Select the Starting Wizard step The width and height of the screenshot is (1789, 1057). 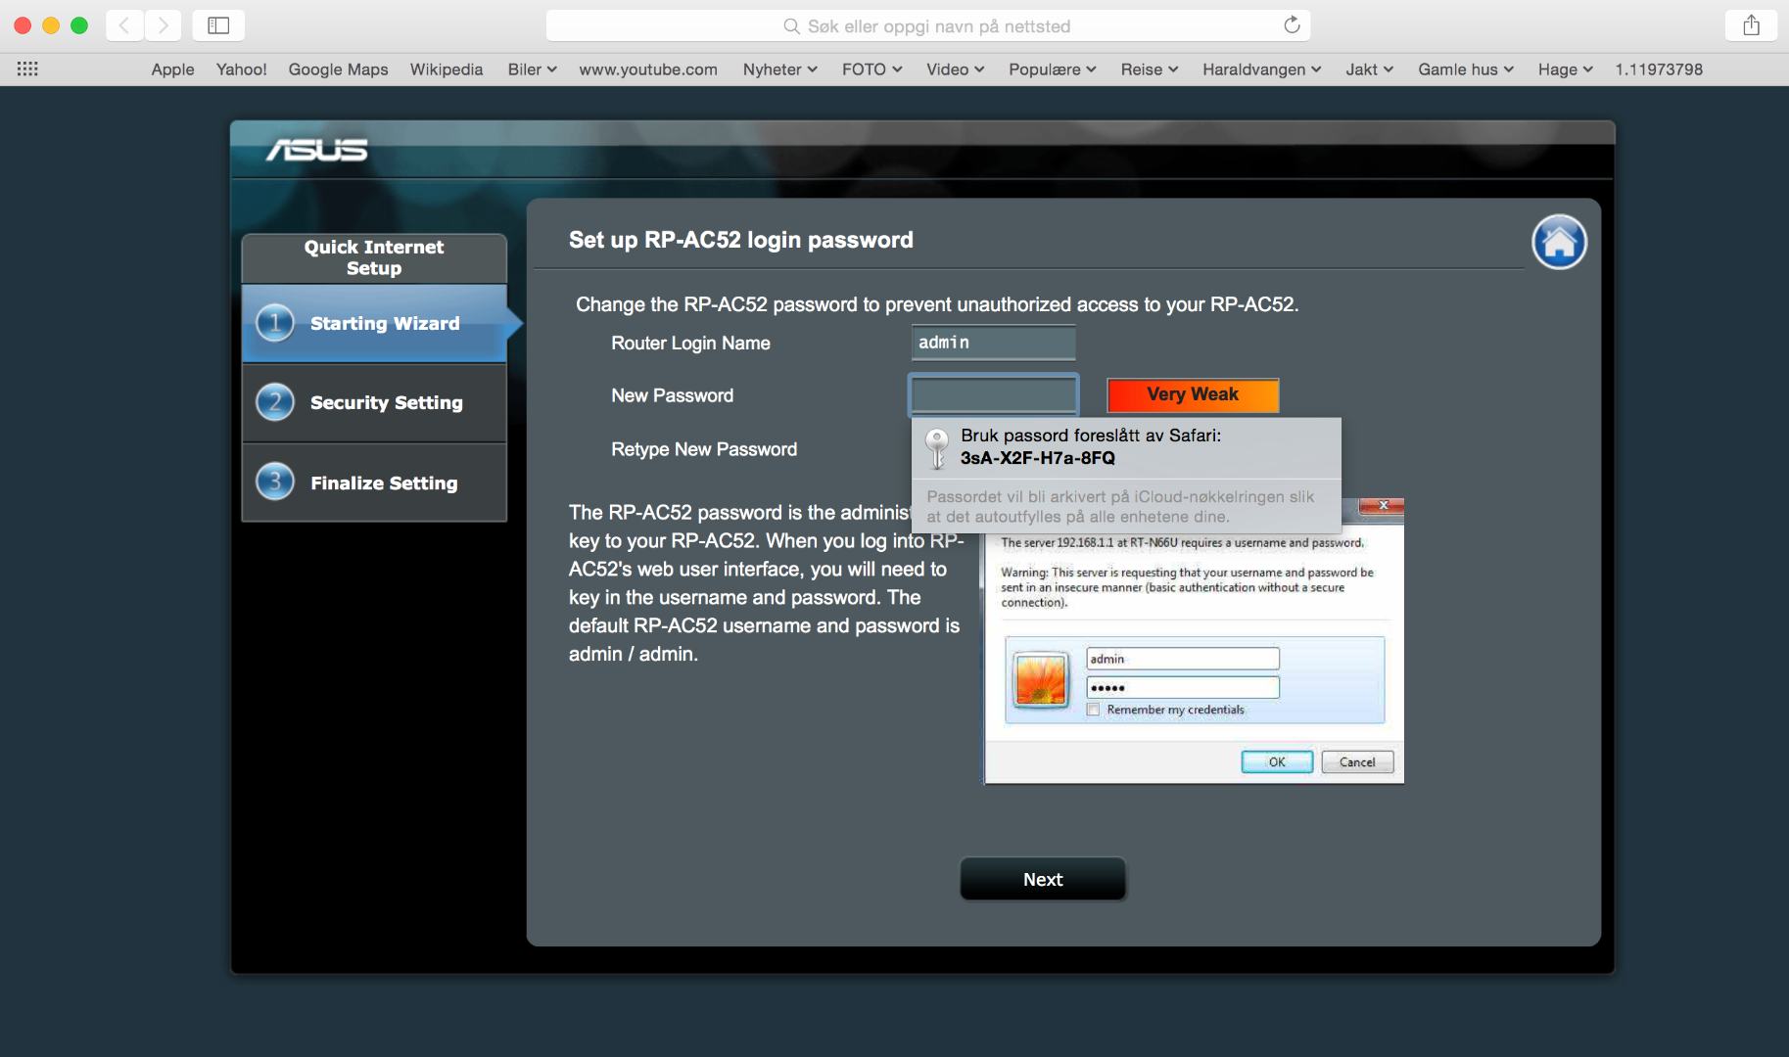[x=374, y=323]
